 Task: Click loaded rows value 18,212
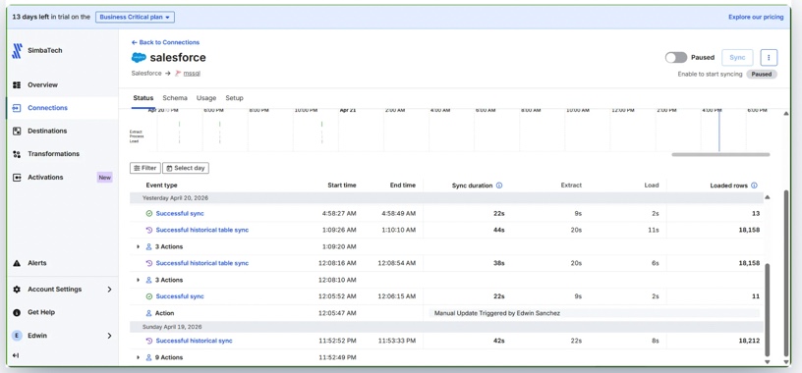click(x=749, y=341)
